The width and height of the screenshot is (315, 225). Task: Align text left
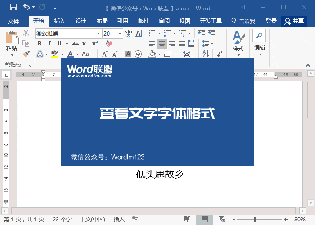(x=152, y=44)
